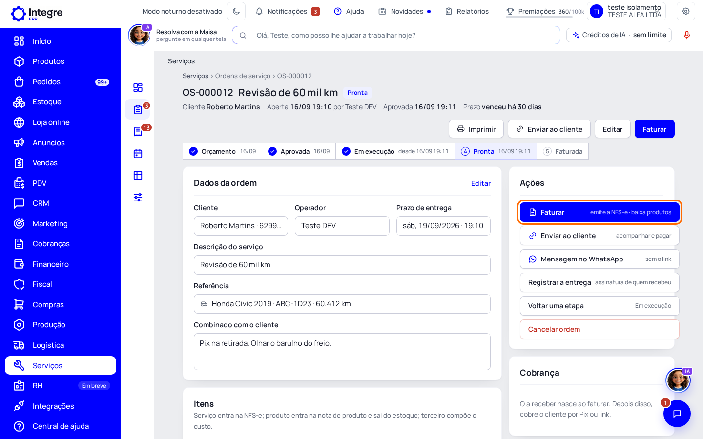Image resolution: width=703 pixels, height=439 pixels.
Task: Click the Editar link in Dados da ordem
Action: click(x=480, y=183)
